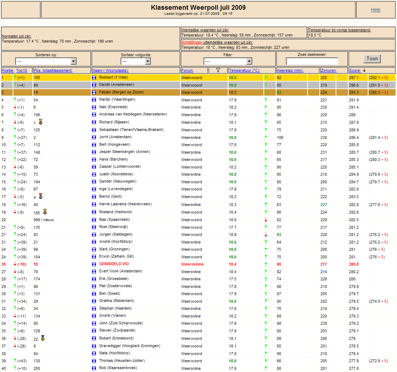Sort by the Temperatuur (°C) column header

(x=244, y=70)
